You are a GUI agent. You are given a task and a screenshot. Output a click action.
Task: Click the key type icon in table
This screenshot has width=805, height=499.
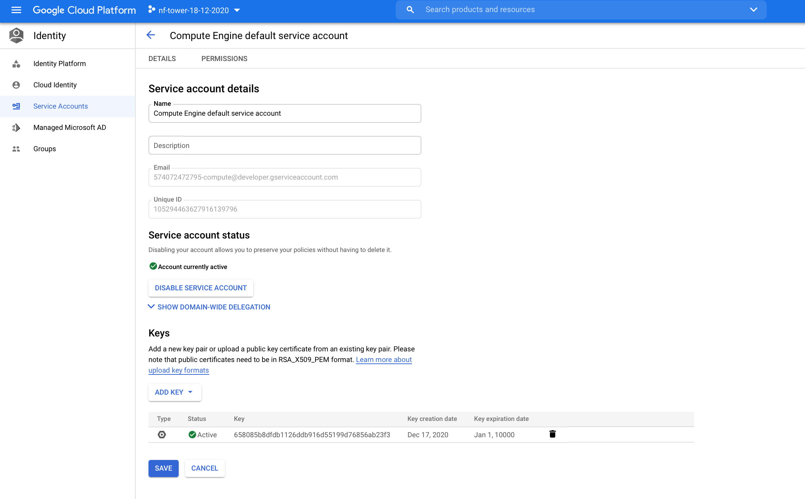(x=162, y=434)
